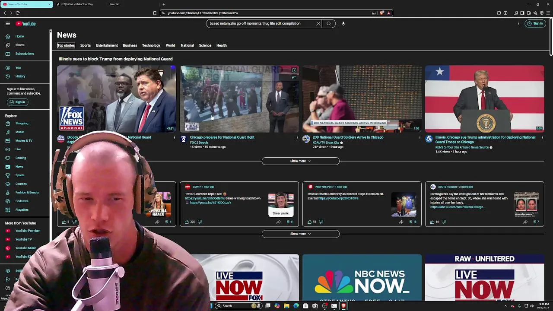Expand Show more under news posts
This screenshot has width=553, height=311.
(x=300, y=234)
